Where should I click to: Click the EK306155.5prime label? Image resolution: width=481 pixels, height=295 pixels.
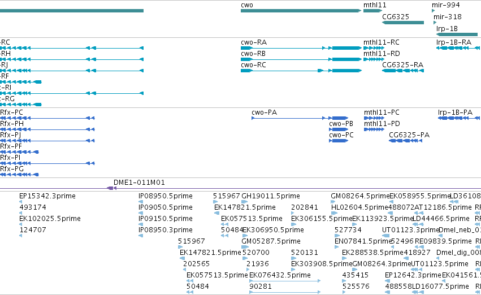(322, 219)
